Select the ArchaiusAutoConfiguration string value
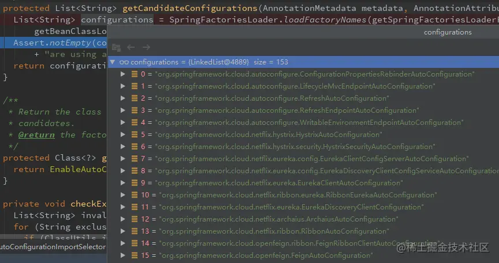This screenshot has width=499, height=263. coord(278,219)
